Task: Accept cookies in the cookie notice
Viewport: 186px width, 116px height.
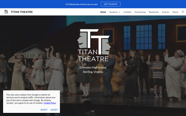Action: pyautogui.click(x=54, y=110)
